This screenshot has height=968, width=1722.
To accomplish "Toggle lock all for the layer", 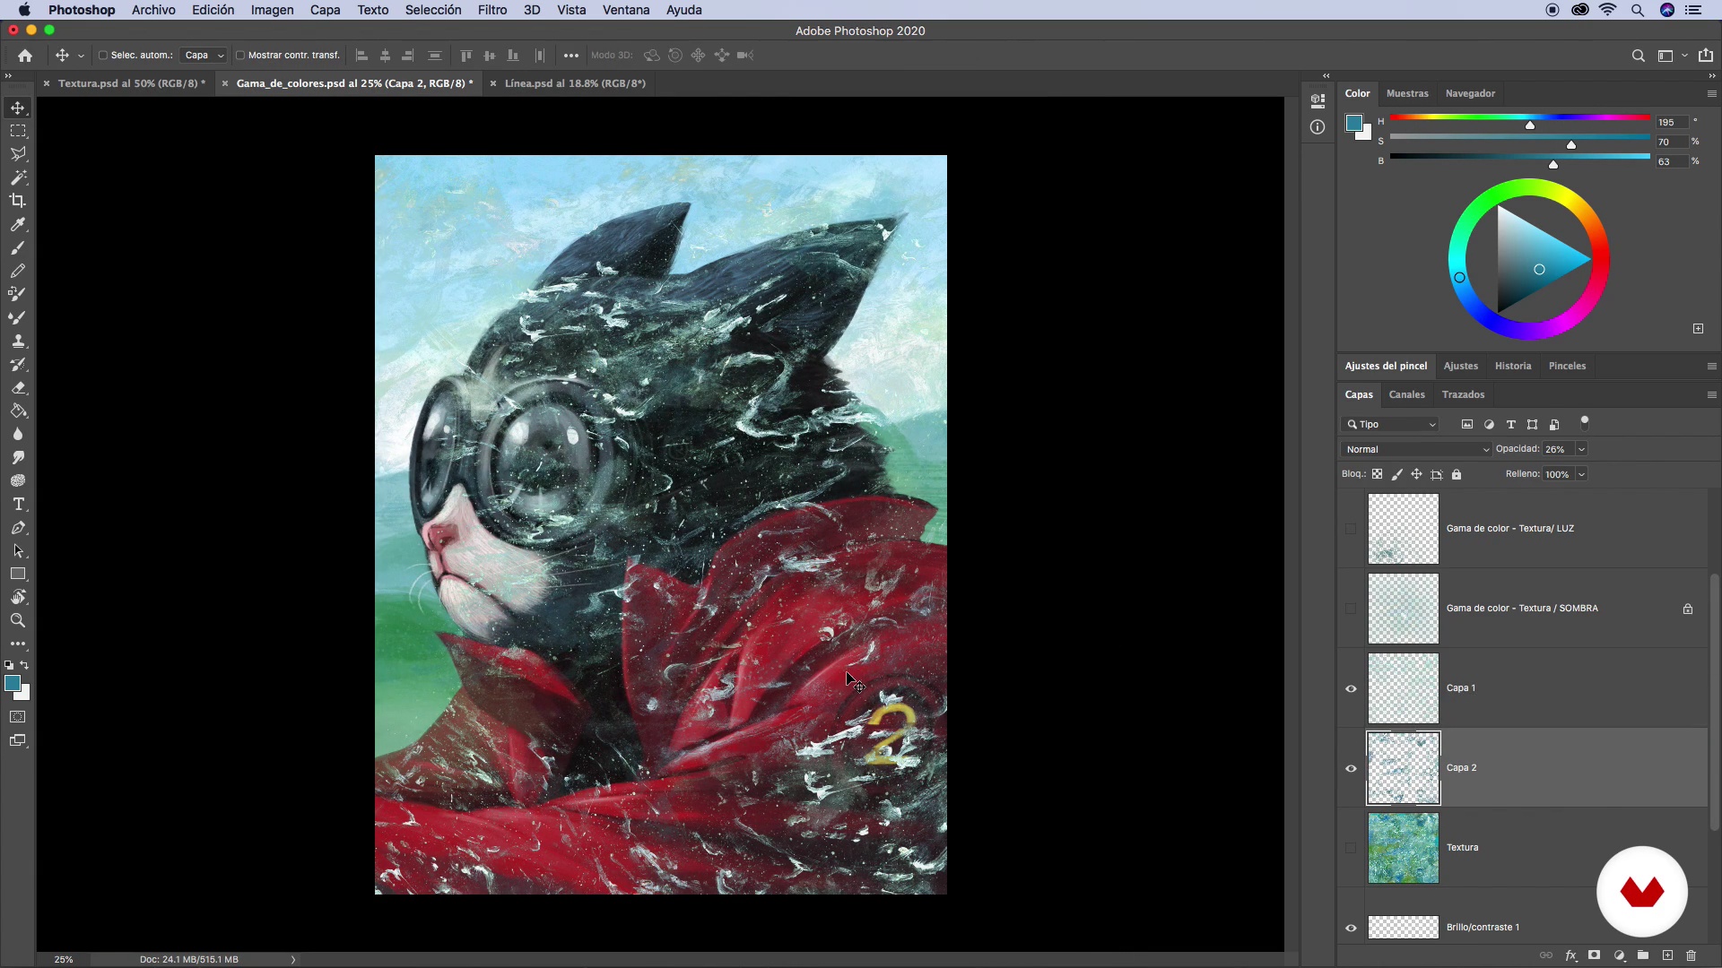I will tap(1457, 474).
